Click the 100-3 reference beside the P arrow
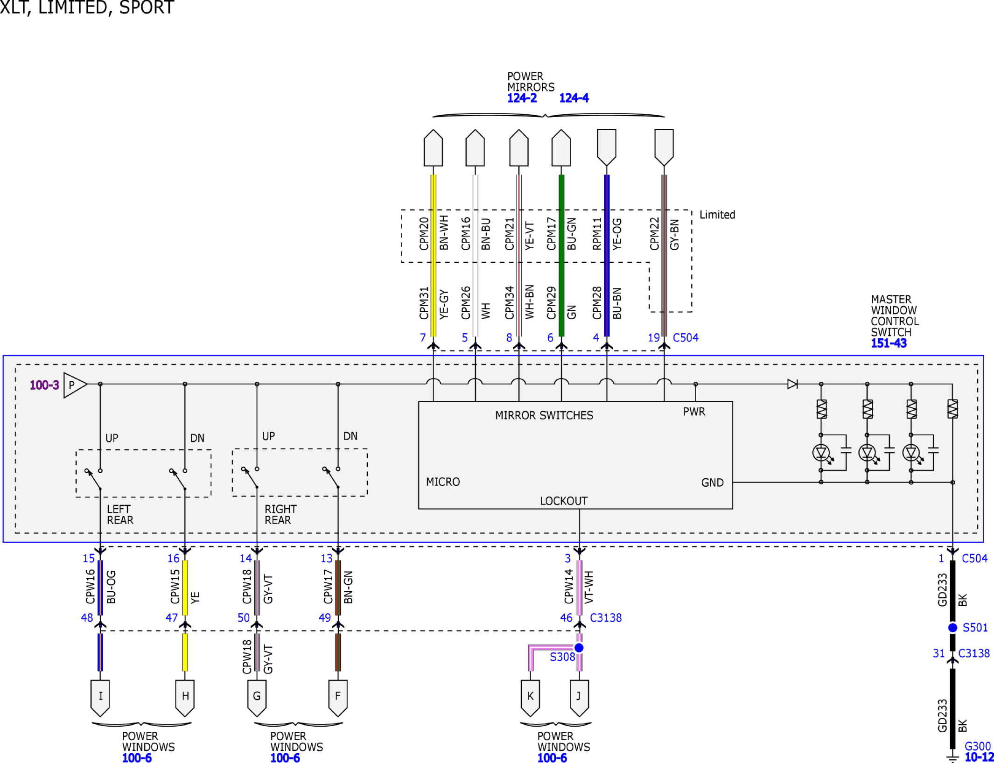The image size is (994, 763). click(x=44, y=385)
